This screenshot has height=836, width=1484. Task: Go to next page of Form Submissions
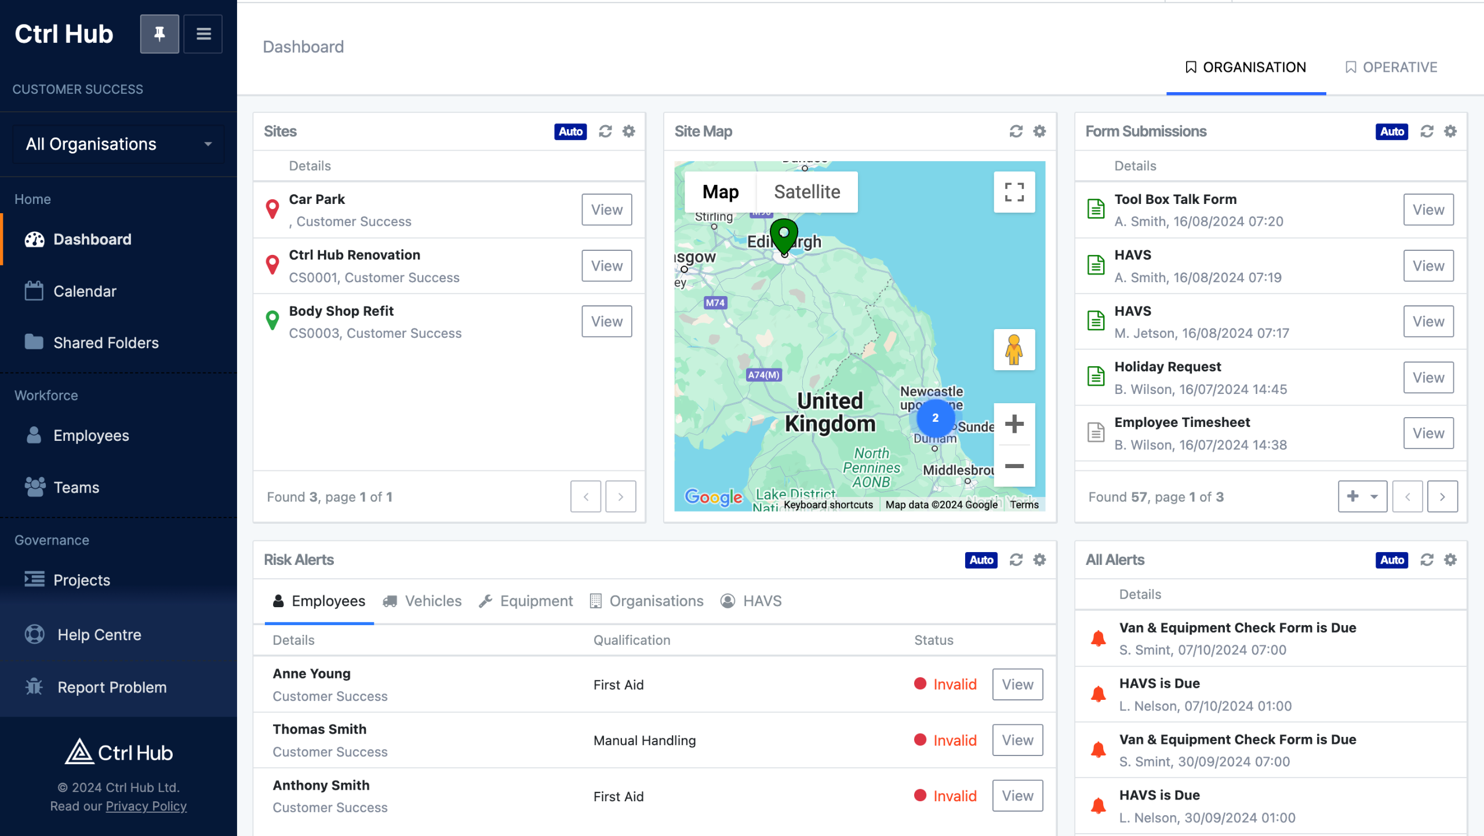click(x=1442, y=497)
